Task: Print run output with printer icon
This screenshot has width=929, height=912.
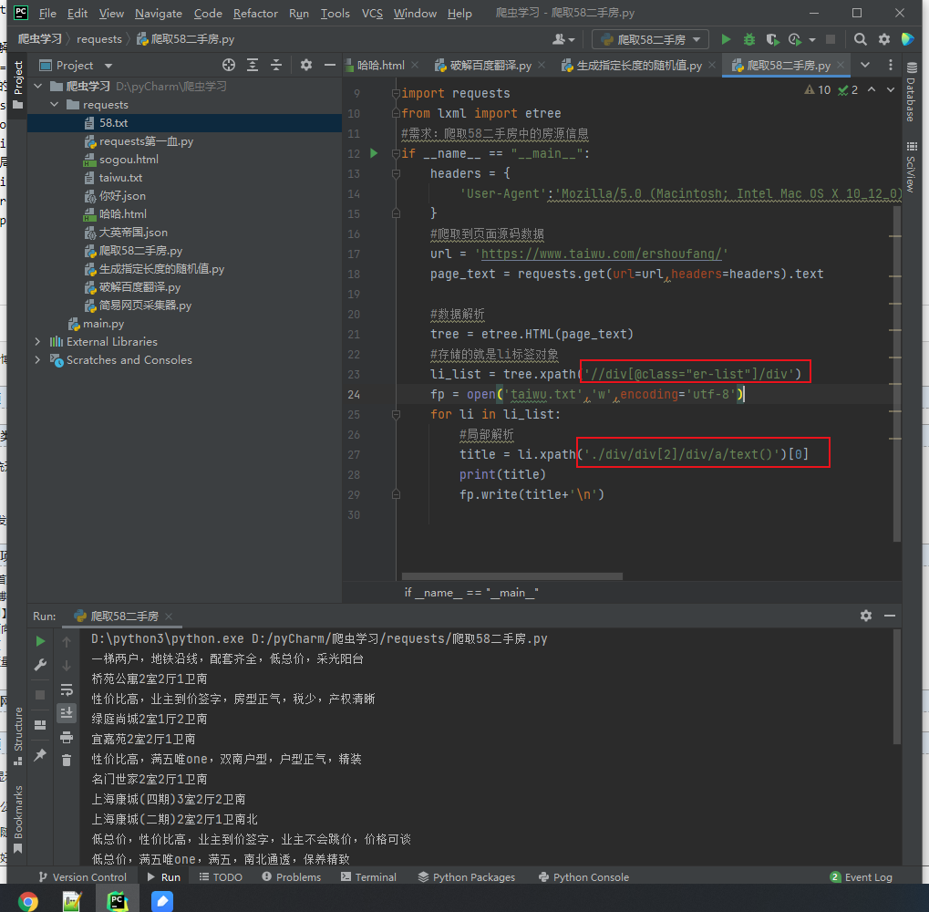Action: (67, 737)
